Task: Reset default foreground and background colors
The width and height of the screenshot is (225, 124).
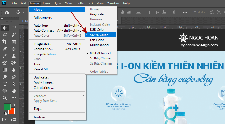Action: (5, 113)
